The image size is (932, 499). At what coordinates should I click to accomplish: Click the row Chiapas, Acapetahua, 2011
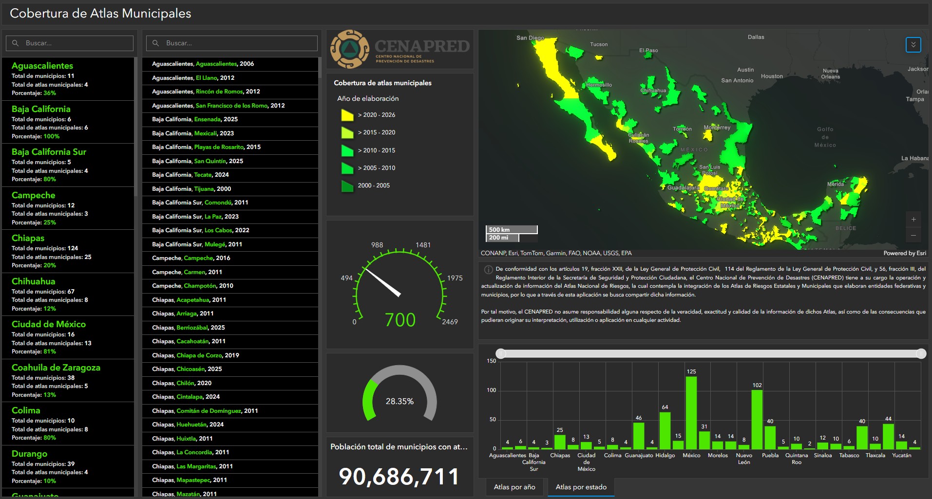[230, 300]
